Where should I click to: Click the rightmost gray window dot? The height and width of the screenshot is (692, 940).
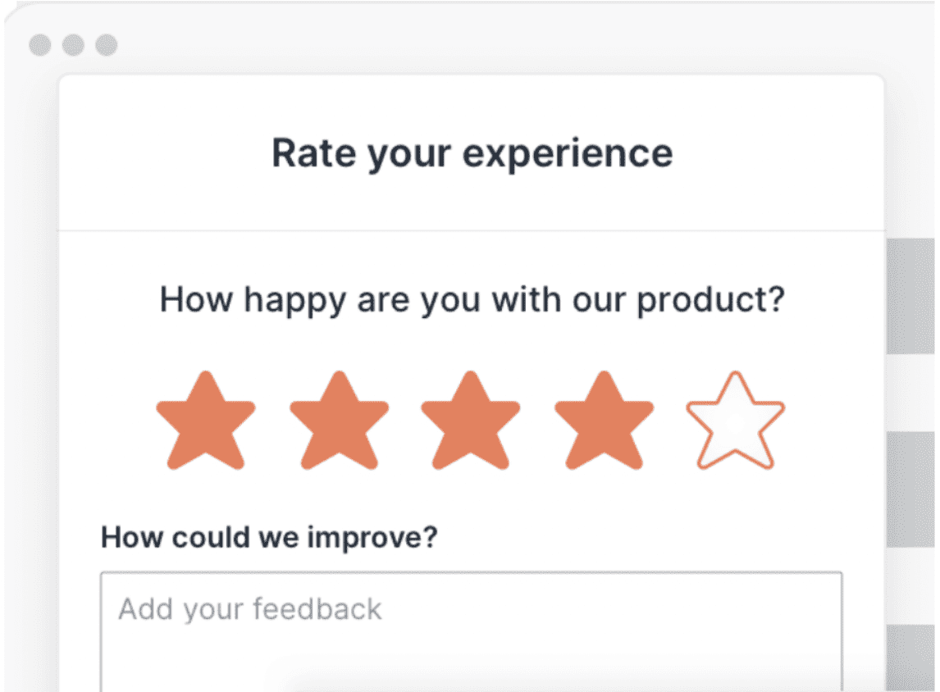tap(107, 45)
